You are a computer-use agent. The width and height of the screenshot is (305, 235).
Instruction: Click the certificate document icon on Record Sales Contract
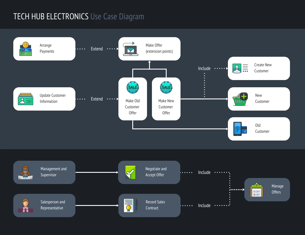click(130, 205)
